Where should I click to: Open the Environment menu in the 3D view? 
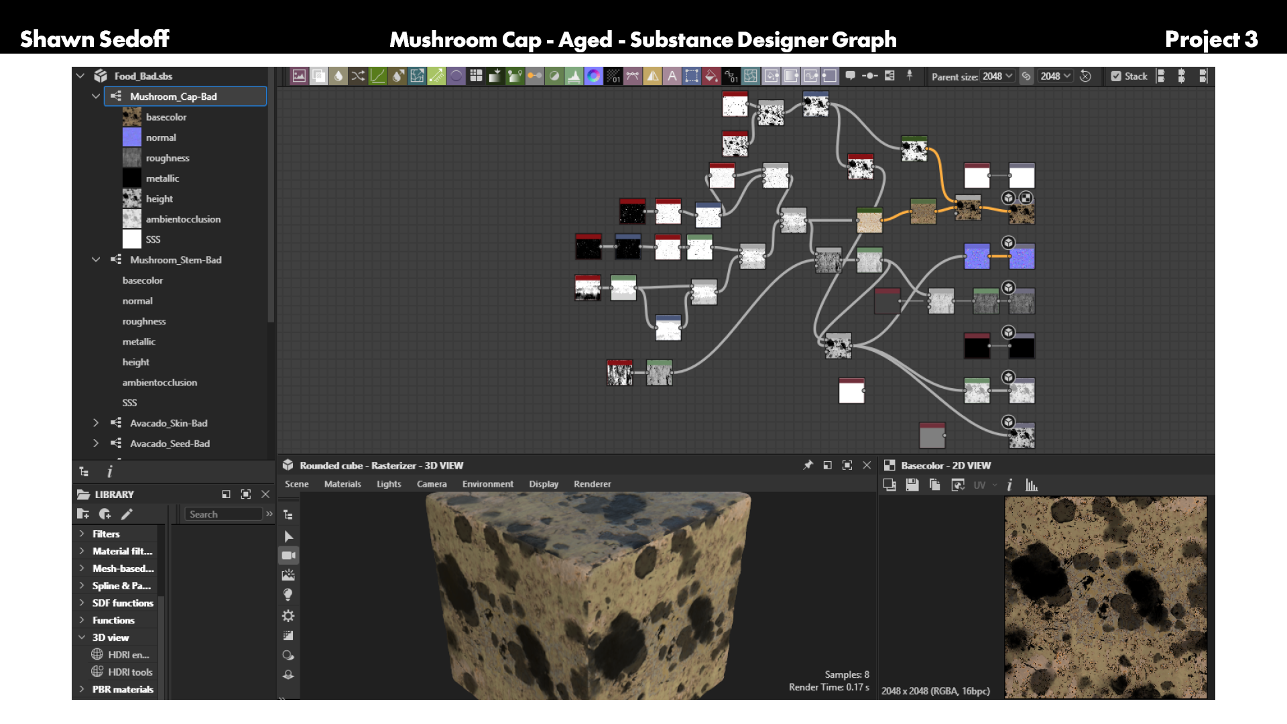point(488,484)
